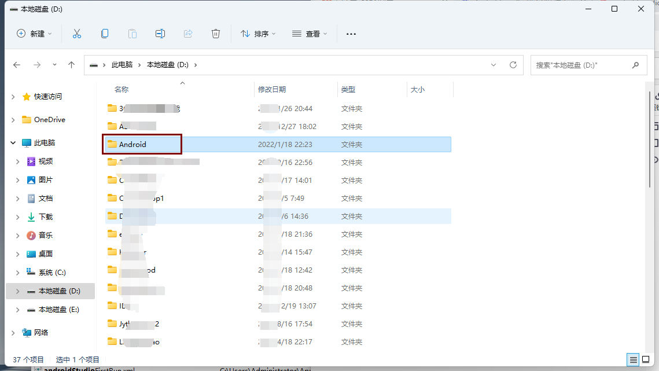Sort by 大小 column header
This screenshot has height=371, width=659.
[x=417, y=90]
